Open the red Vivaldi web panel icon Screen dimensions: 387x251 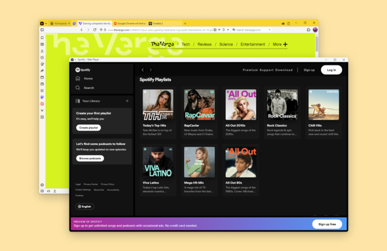pos(42,104)
